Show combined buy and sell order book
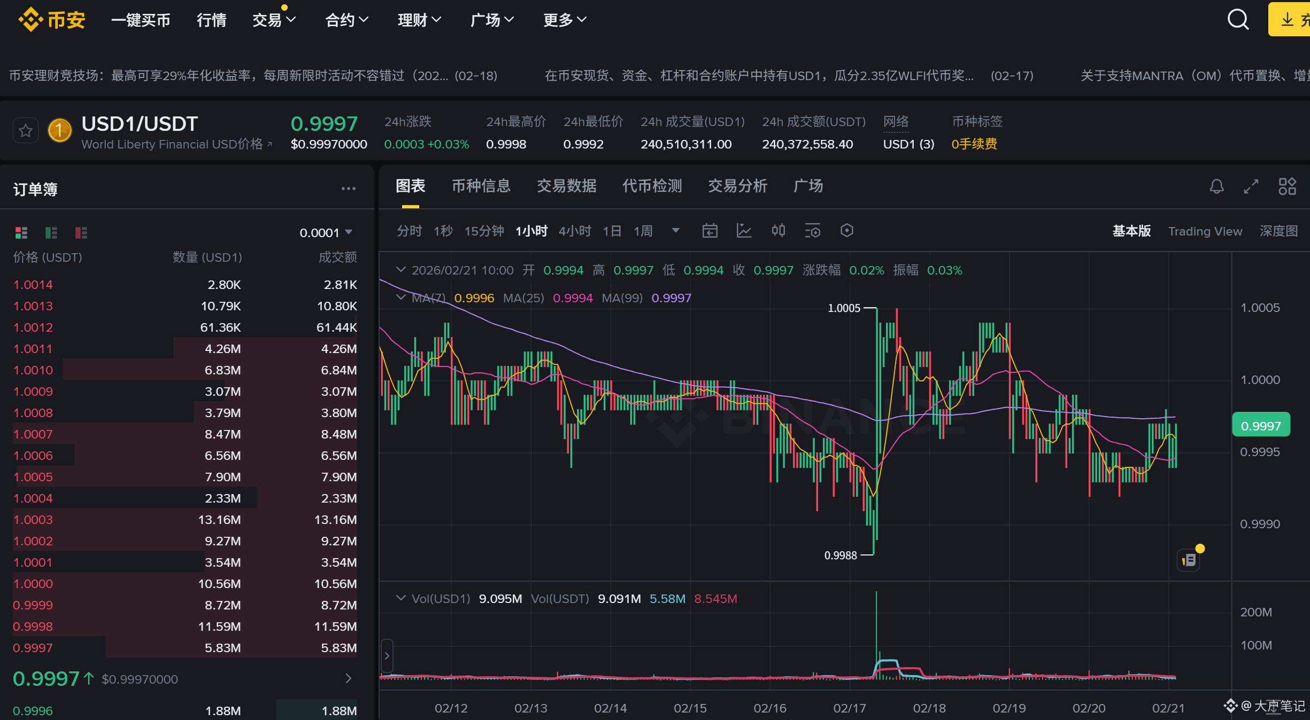This screenshot has width=1310, height=720. click(21, 233)
